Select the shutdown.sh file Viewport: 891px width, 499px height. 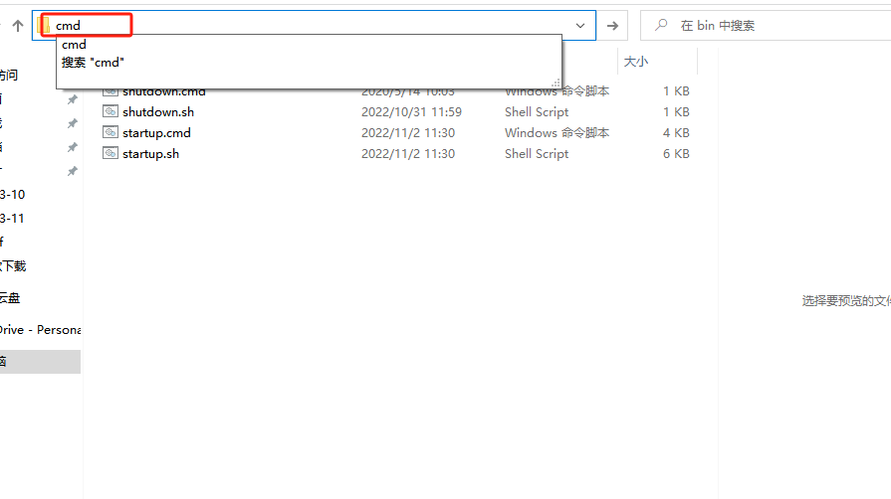click(x=158, y=112)
